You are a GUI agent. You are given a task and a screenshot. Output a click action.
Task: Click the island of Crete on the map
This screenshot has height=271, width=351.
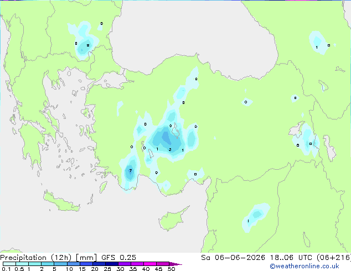pos(61,202)
